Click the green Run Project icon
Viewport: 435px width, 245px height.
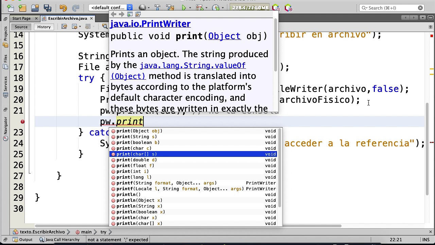(x=184, y=7)
